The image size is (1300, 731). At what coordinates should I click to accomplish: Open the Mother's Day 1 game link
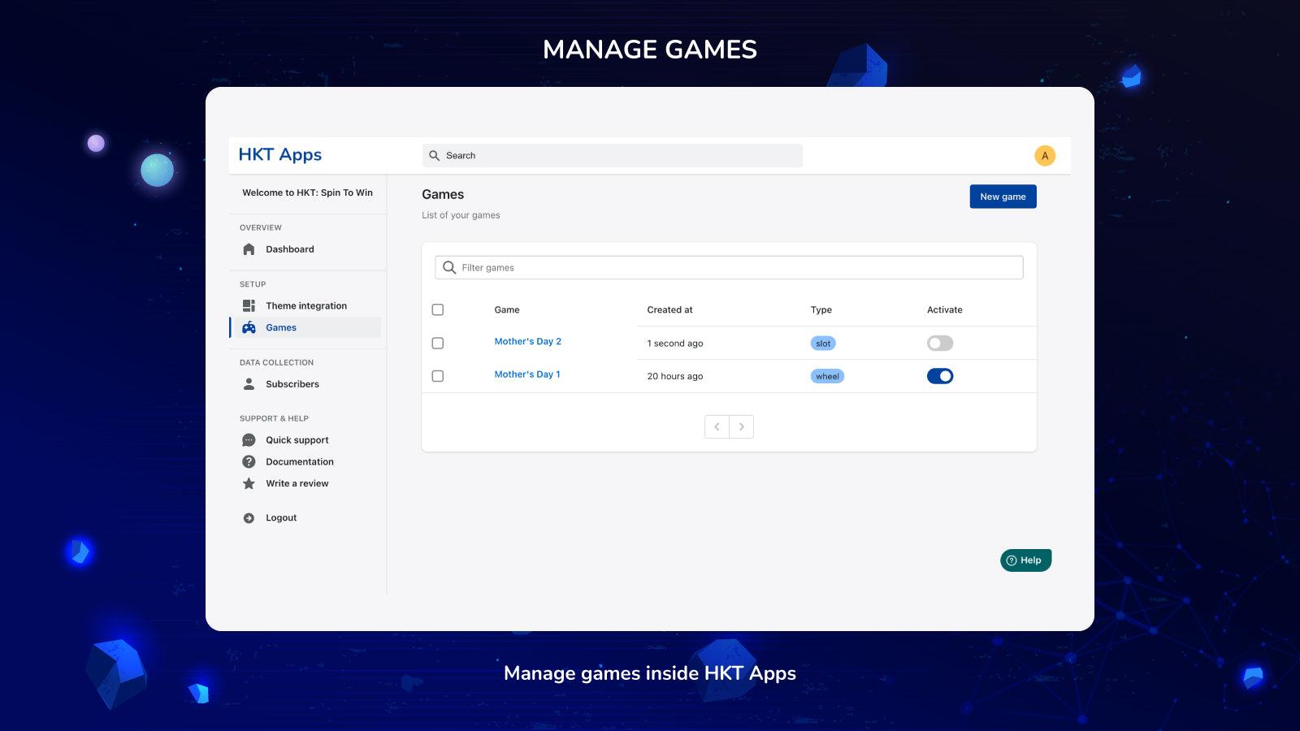click(x=527, y=374)
